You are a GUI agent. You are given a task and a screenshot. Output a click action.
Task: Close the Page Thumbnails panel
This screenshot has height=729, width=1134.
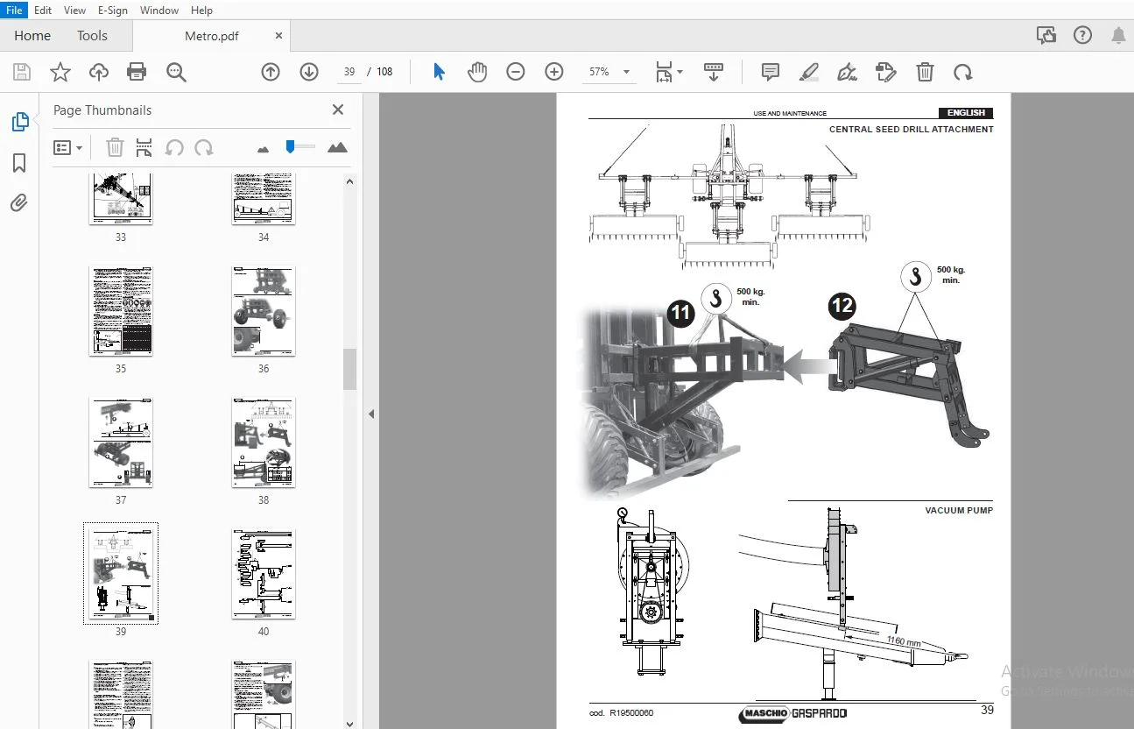[338, 110]
